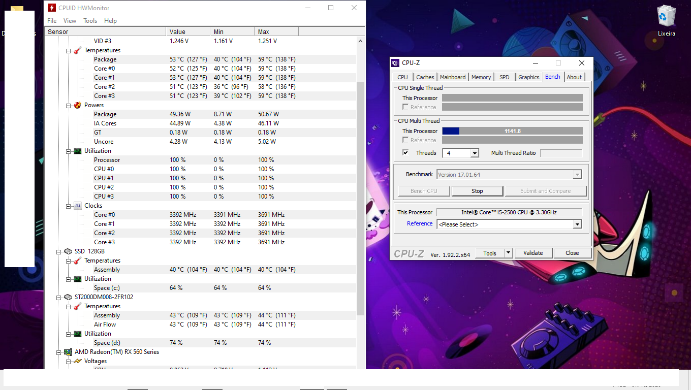The width and height of the screenshot is (691, 390).
Task: Collapse the AMD Radeon RX 560 node
Action: (x=59, y=352)
